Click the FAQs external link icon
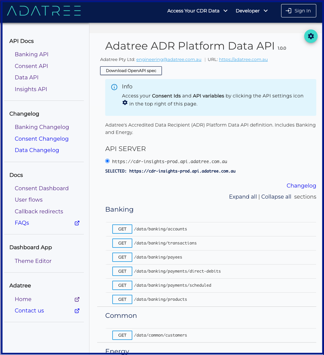 point(77,223)
